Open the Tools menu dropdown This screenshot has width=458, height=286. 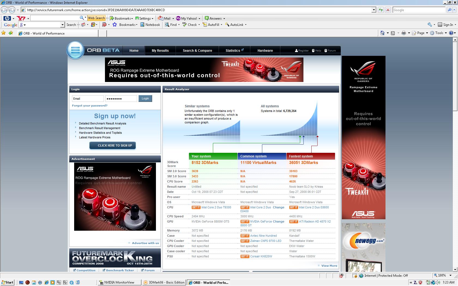pos(438,33)
